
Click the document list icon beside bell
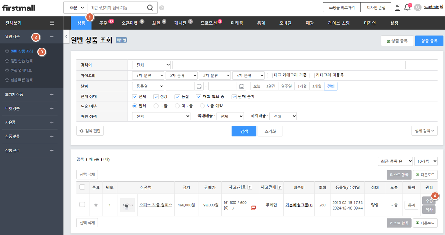coord(397,8)
